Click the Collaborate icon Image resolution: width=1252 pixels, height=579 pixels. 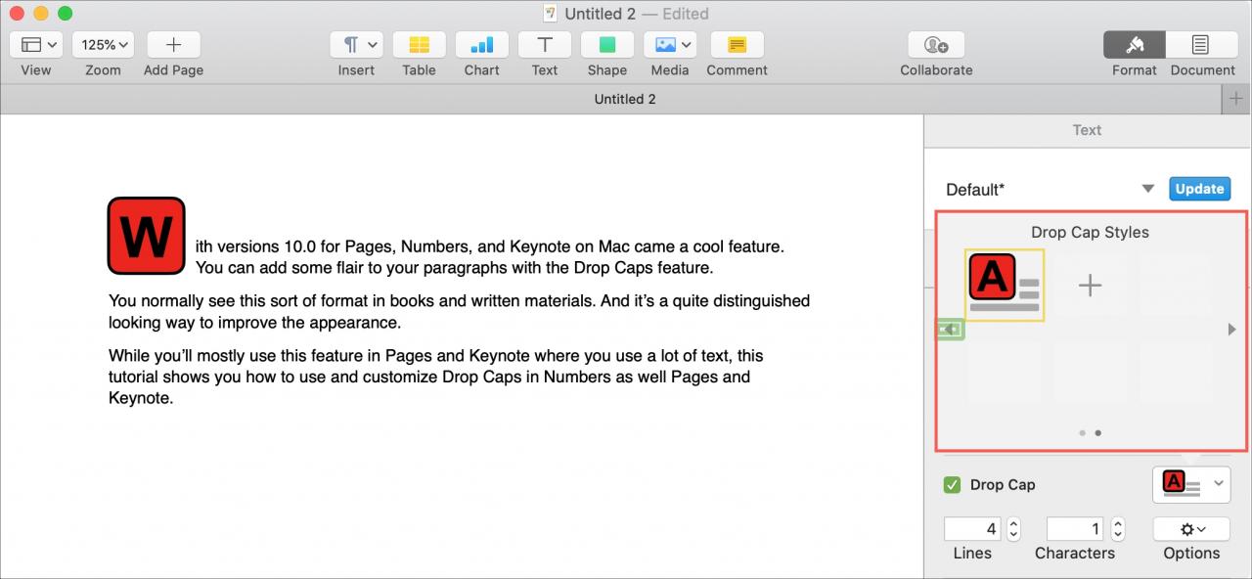pos(936,45)
